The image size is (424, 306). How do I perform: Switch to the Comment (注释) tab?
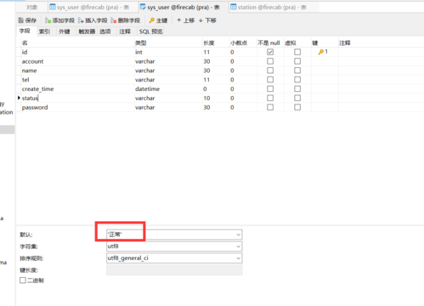[x=125, y=31]
